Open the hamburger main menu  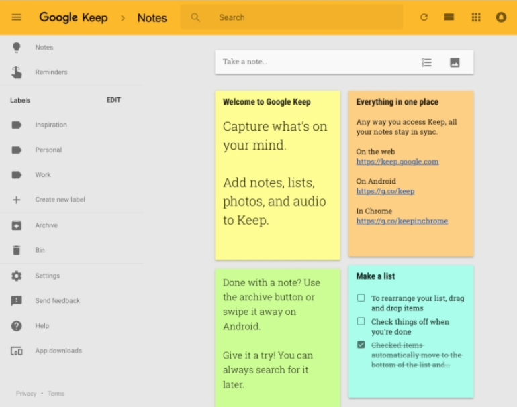(17, 17)
